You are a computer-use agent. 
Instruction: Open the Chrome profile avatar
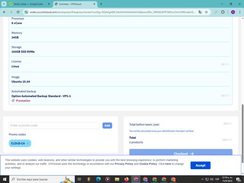[x=233, y=12]
